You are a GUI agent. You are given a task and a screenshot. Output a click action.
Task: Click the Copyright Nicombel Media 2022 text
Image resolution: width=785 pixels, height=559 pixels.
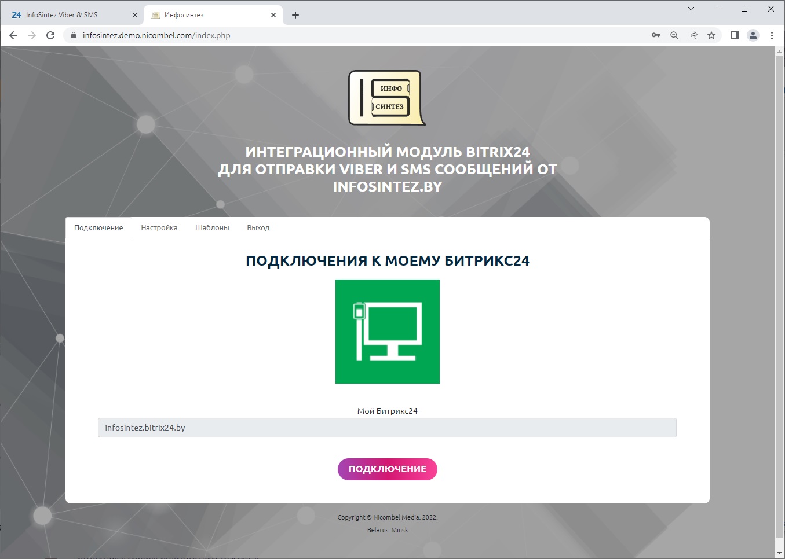(388, 517)
